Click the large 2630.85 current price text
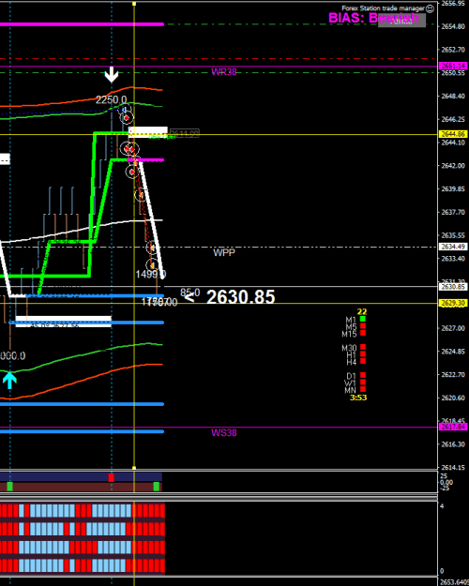This screenshot has width=469, height=586. (x=240, y=297)
